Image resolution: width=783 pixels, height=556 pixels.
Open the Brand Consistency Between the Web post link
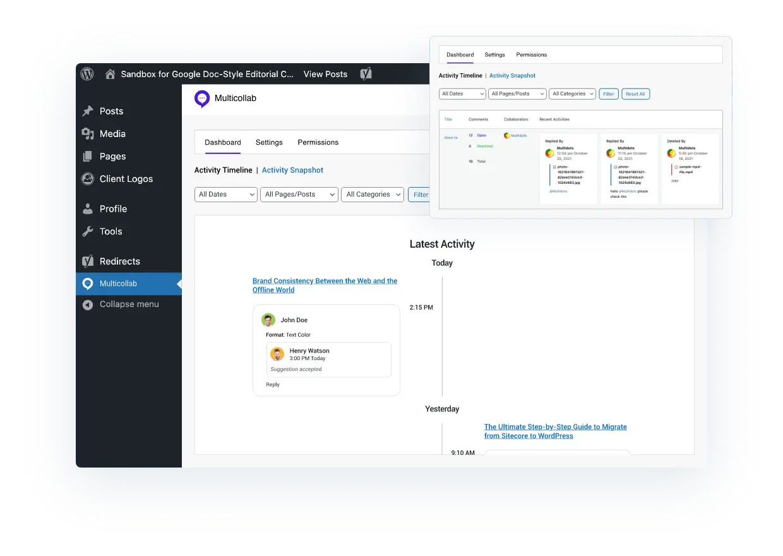tap(325, 286)
